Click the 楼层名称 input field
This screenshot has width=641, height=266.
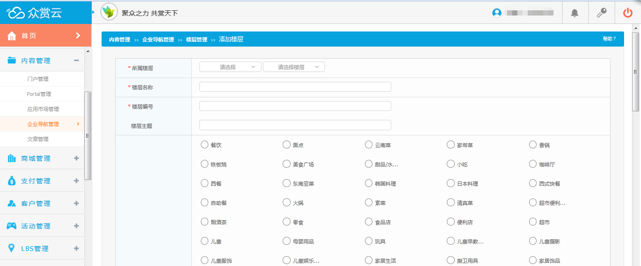(x=295, y=87)
